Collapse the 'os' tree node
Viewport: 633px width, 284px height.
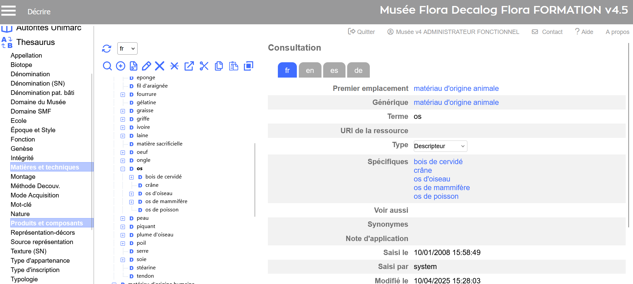pyautogui.click(x=123, y=169)
